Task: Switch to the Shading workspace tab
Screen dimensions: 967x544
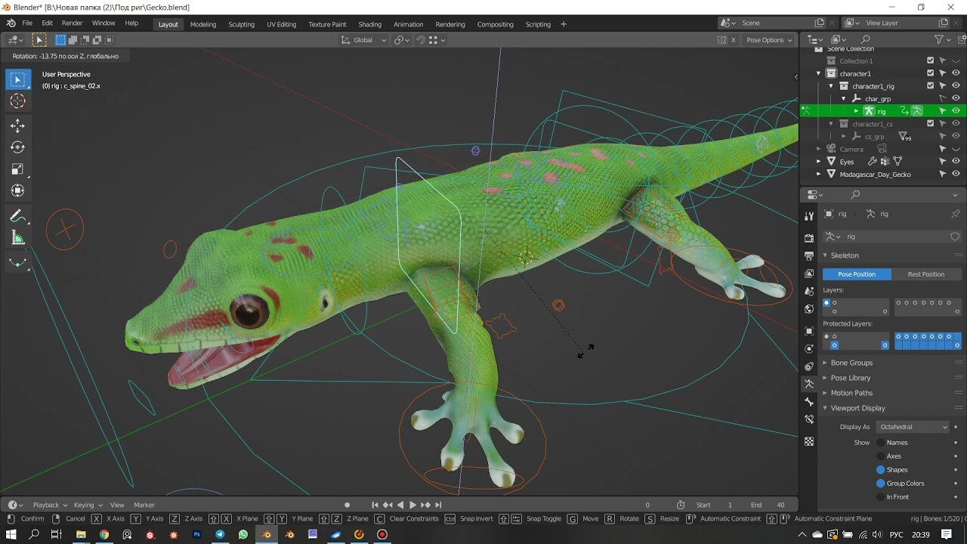Action: (x=369, y=23)
